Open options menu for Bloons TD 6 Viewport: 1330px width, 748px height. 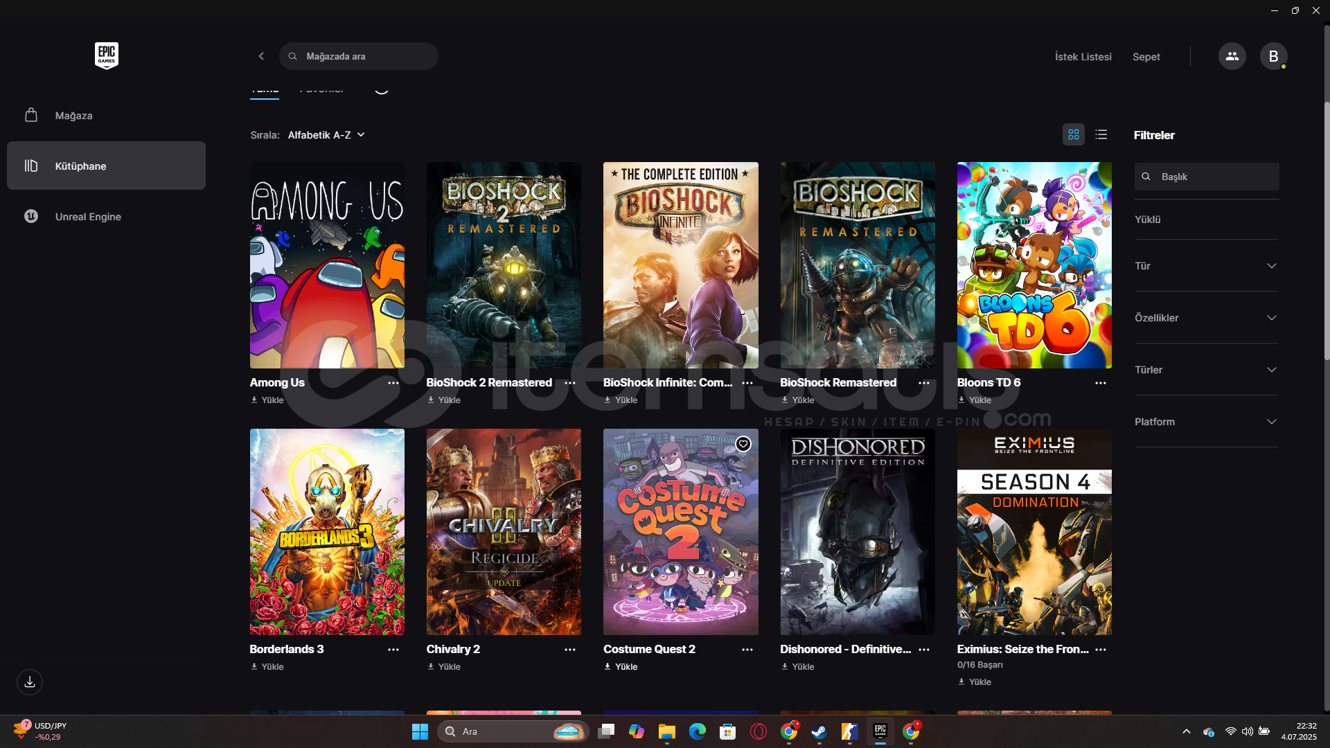(1101, 383)
